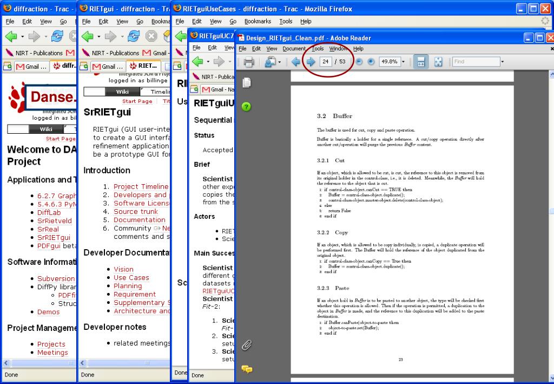Viewport: 554px width, 384px height.
Task: Open the Planning link in RIETgui window
Action: tap(128, 286)
